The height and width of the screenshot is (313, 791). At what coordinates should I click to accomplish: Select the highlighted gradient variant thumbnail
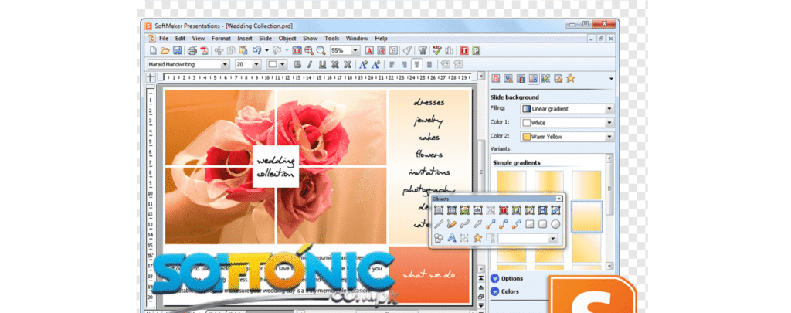[x=586, y=216]
